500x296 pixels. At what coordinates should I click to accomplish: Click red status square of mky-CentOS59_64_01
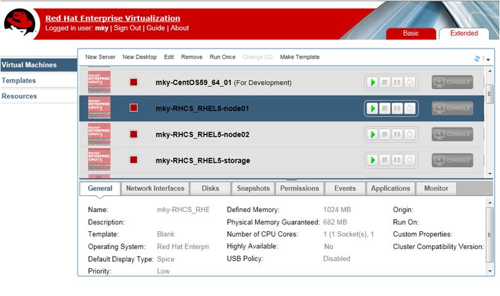tap(133, 82)
